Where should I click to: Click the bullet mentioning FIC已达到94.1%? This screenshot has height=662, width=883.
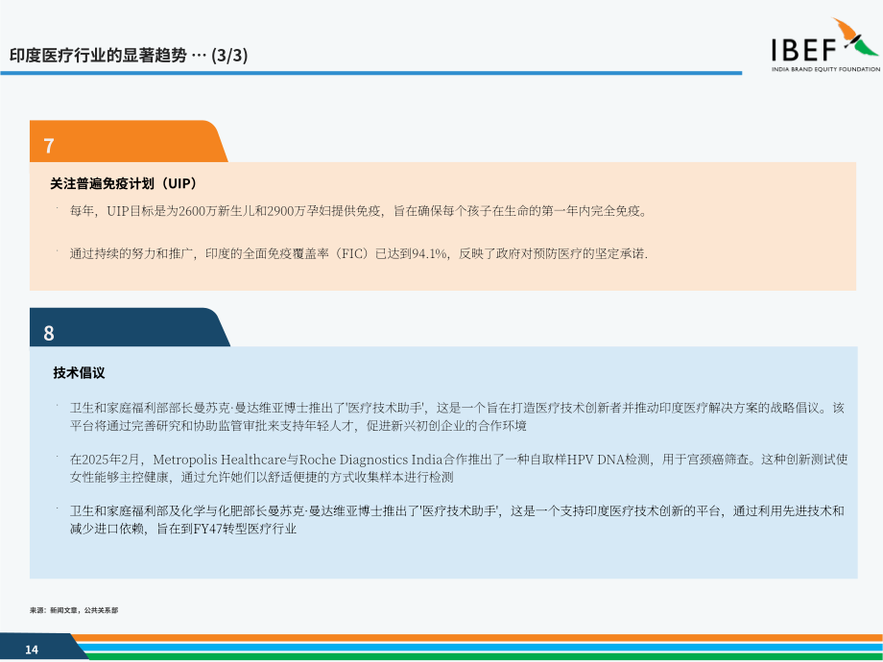(x=359, y=254)
